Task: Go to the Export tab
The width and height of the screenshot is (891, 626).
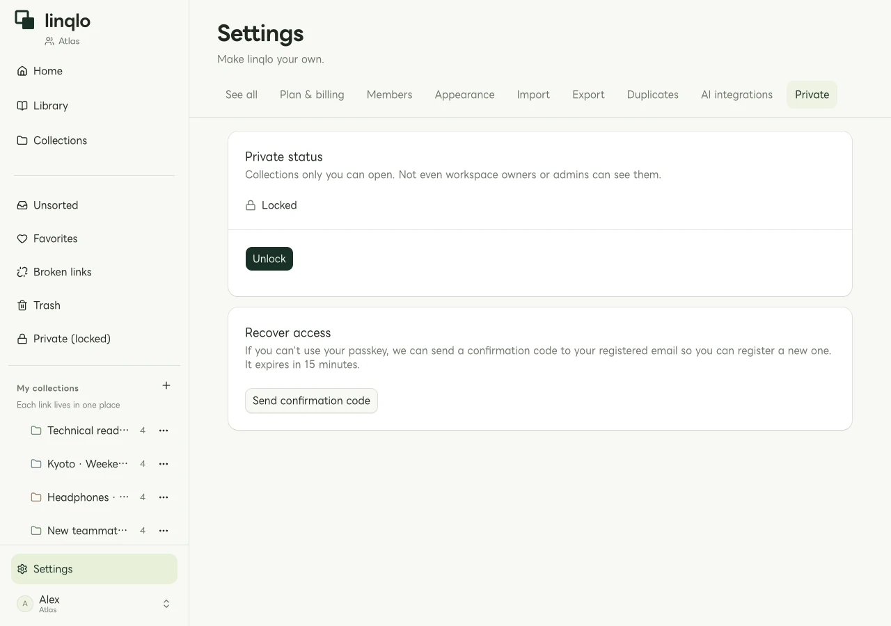Action: pyautogui.click(x=589, y=95)
